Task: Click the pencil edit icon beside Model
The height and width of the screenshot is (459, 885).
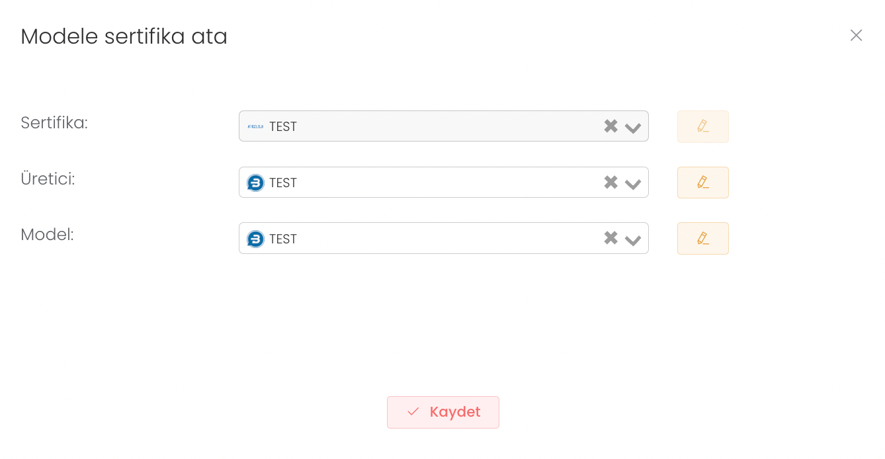Action: pyautogui.click(x=702, y=238)
